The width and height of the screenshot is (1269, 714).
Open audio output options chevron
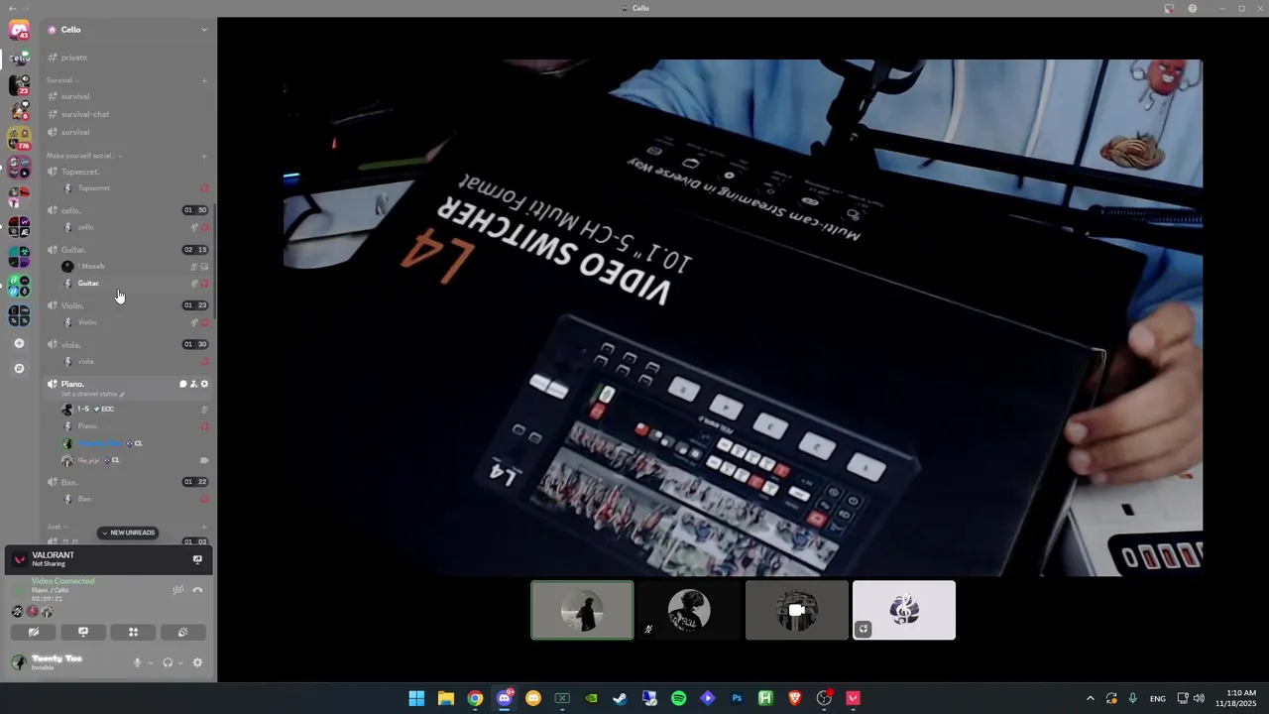point(180,662)
